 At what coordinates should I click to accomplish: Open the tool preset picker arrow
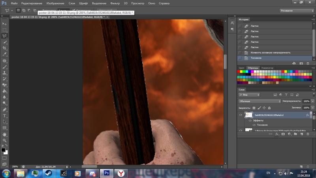click(12, 11)
